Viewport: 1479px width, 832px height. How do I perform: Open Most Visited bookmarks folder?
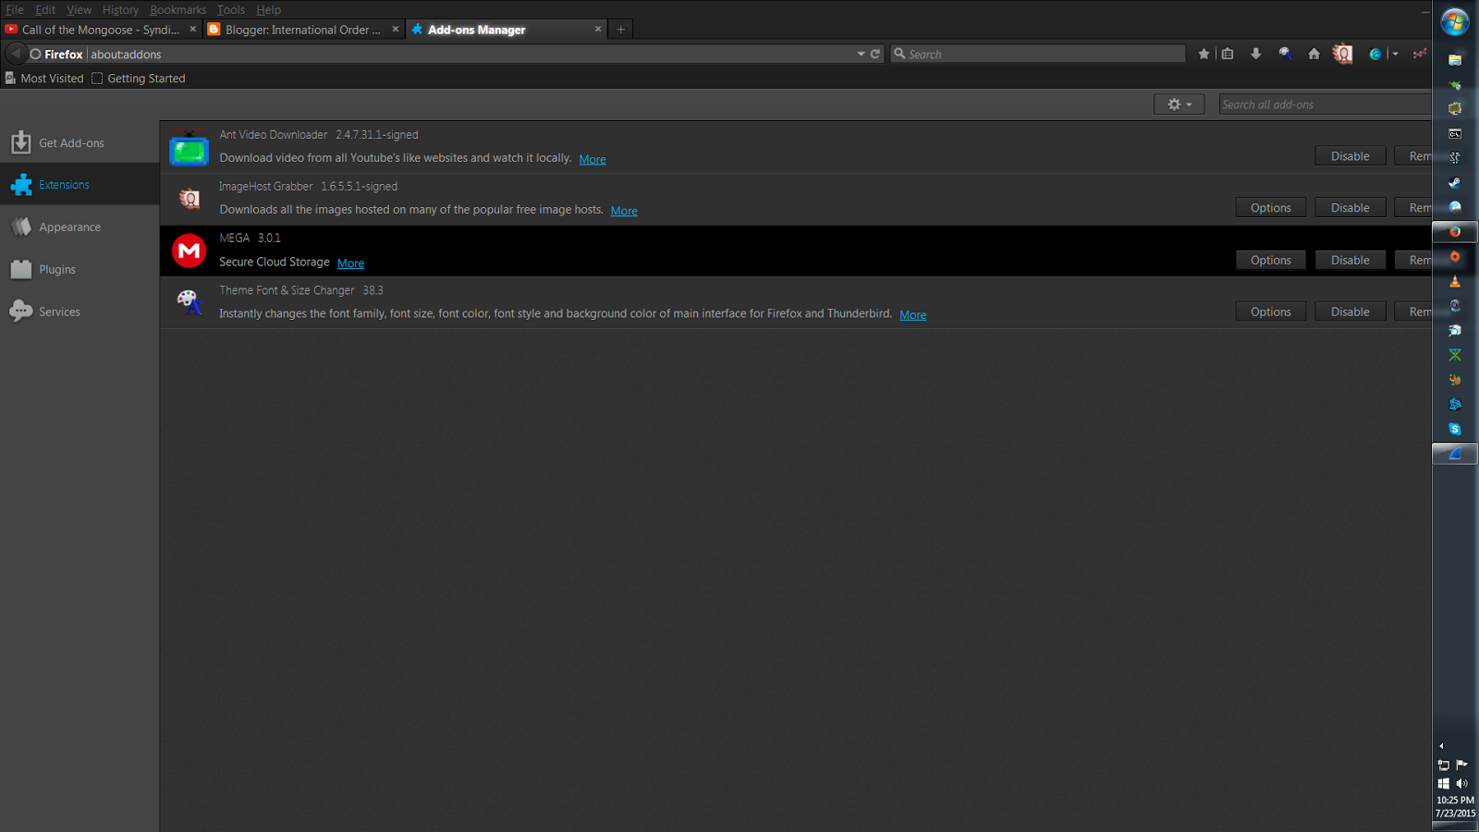point(44,79)
